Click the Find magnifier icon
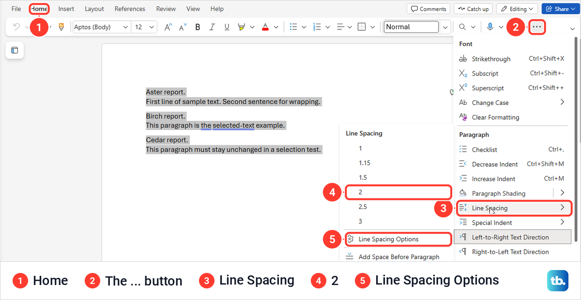This screenshot has width=581, height=300. [x=463, y=27]
